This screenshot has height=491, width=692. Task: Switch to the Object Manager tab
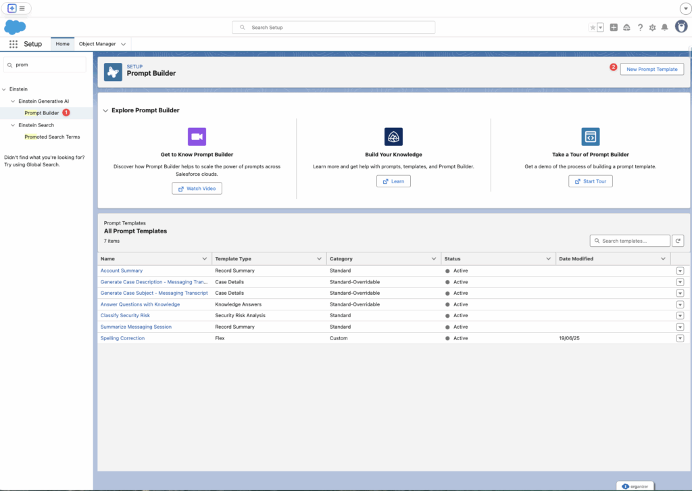(97, 44)
